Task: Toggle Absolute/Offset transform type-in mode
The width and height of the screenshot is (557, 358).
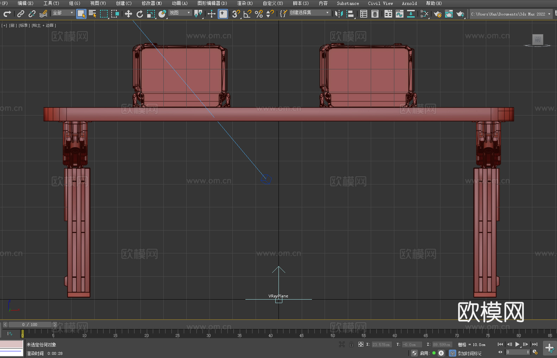Action: 361,344
